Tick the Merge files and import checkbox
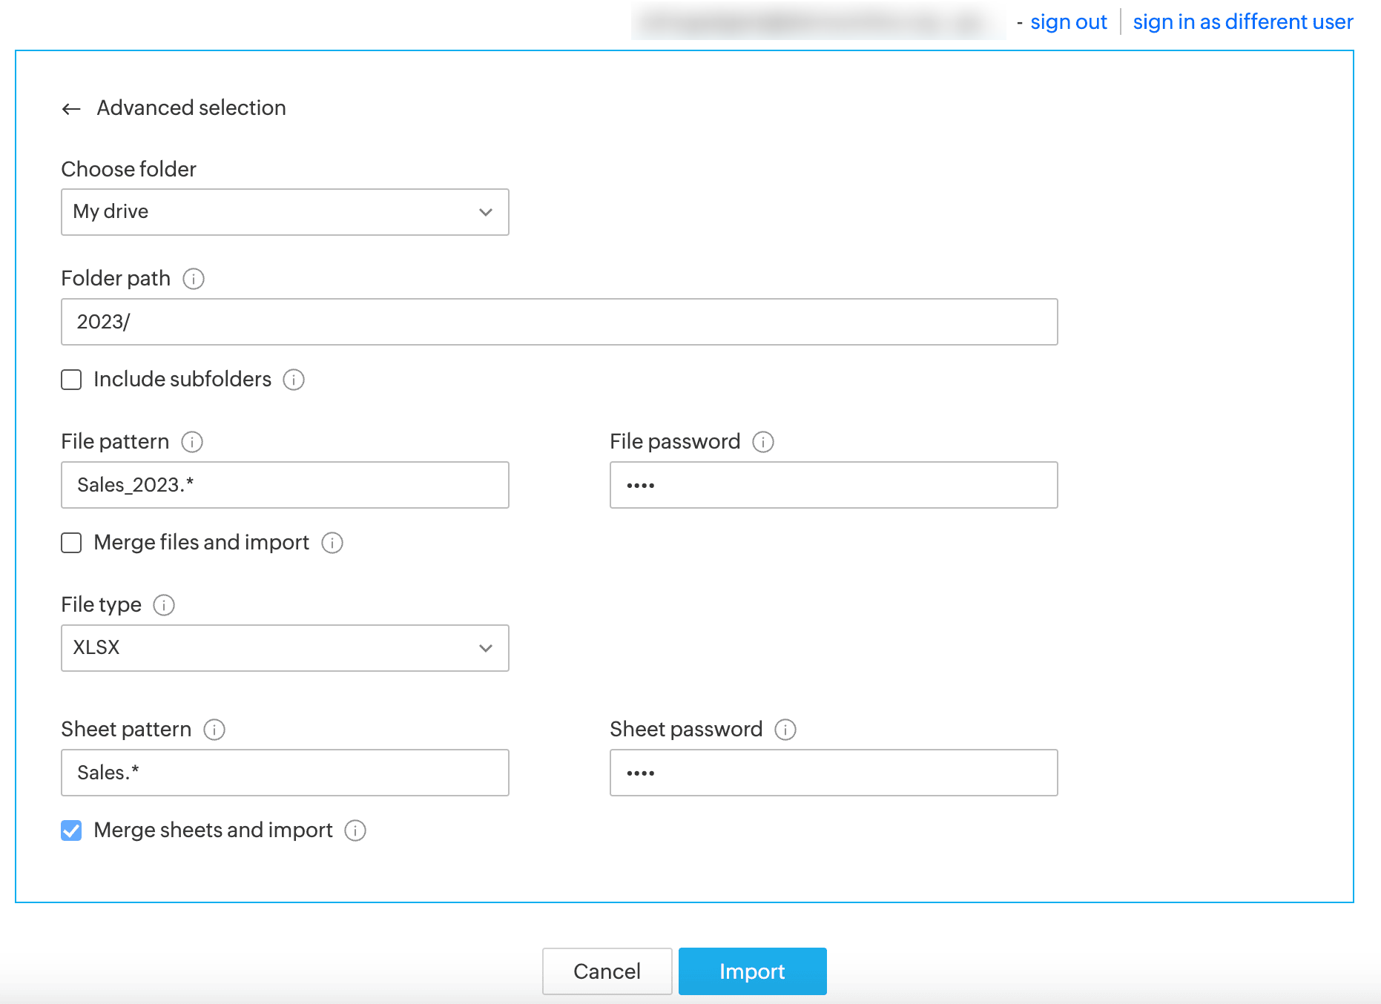The height and width of the screenshot is (1004, 1381). click(x=71, y=543)
